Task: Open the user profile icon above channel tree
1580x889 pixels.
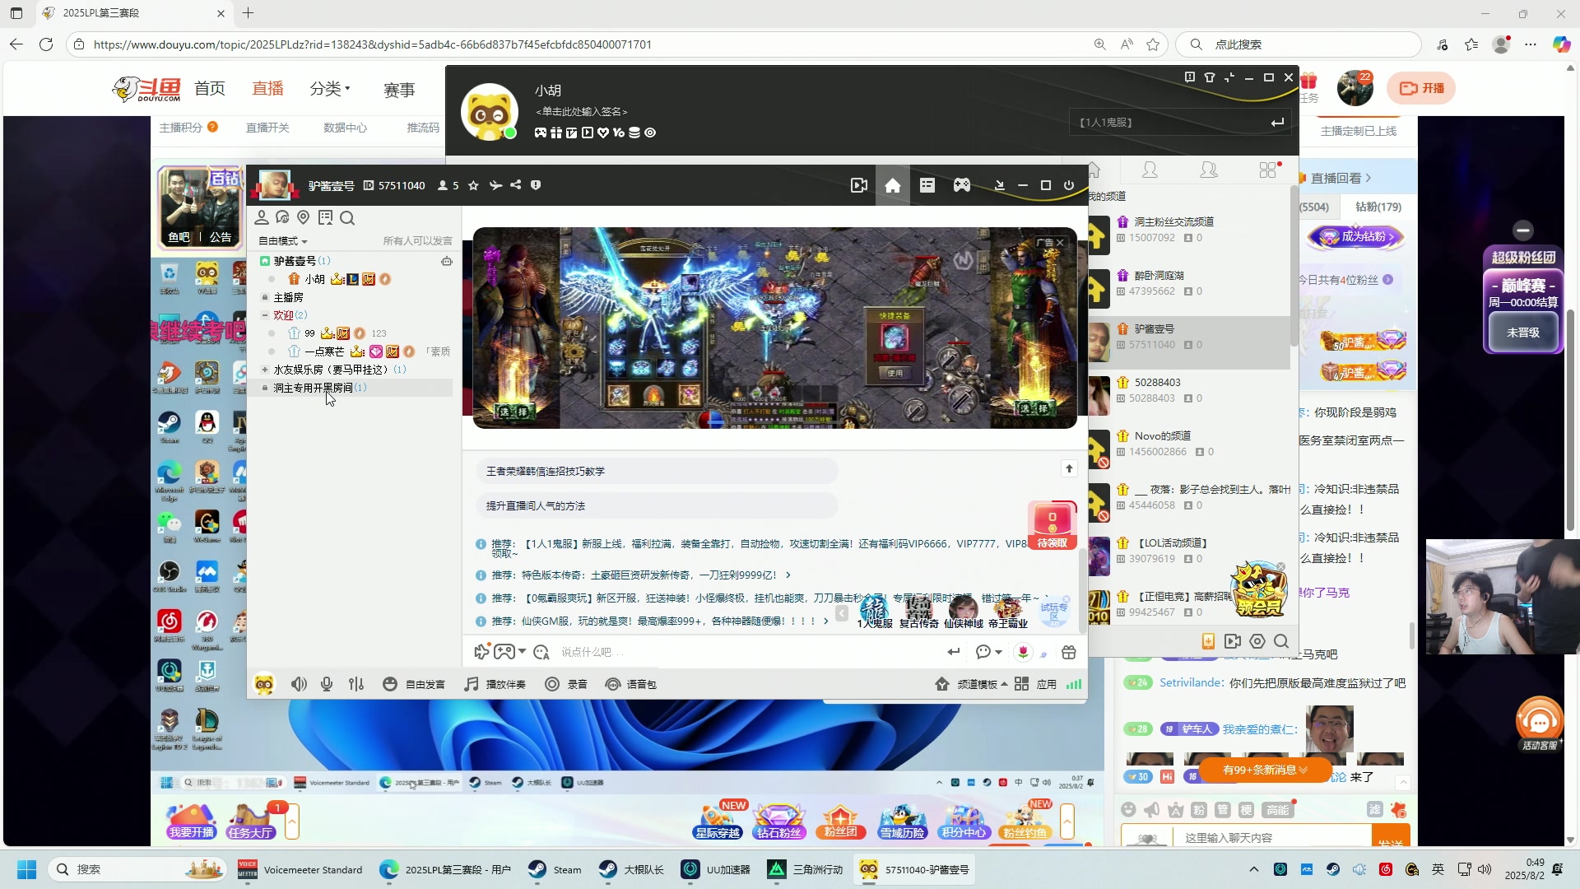Action: [x=262, y=218]
